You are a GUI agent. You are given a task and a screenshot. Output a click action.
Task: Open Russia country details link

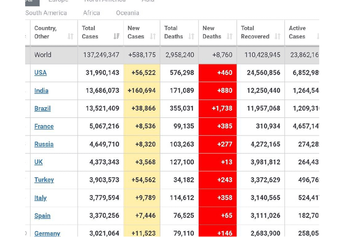tap(44, 144)
